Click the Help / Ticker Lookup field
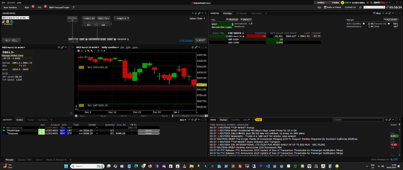Image resolution: width=403 pixels, height=170 pixels. coord(374,7)
